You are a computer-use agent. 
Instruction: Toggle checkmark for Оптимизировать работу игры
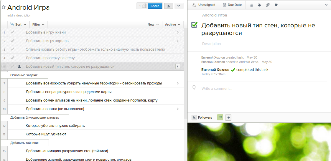coord(12,49)
